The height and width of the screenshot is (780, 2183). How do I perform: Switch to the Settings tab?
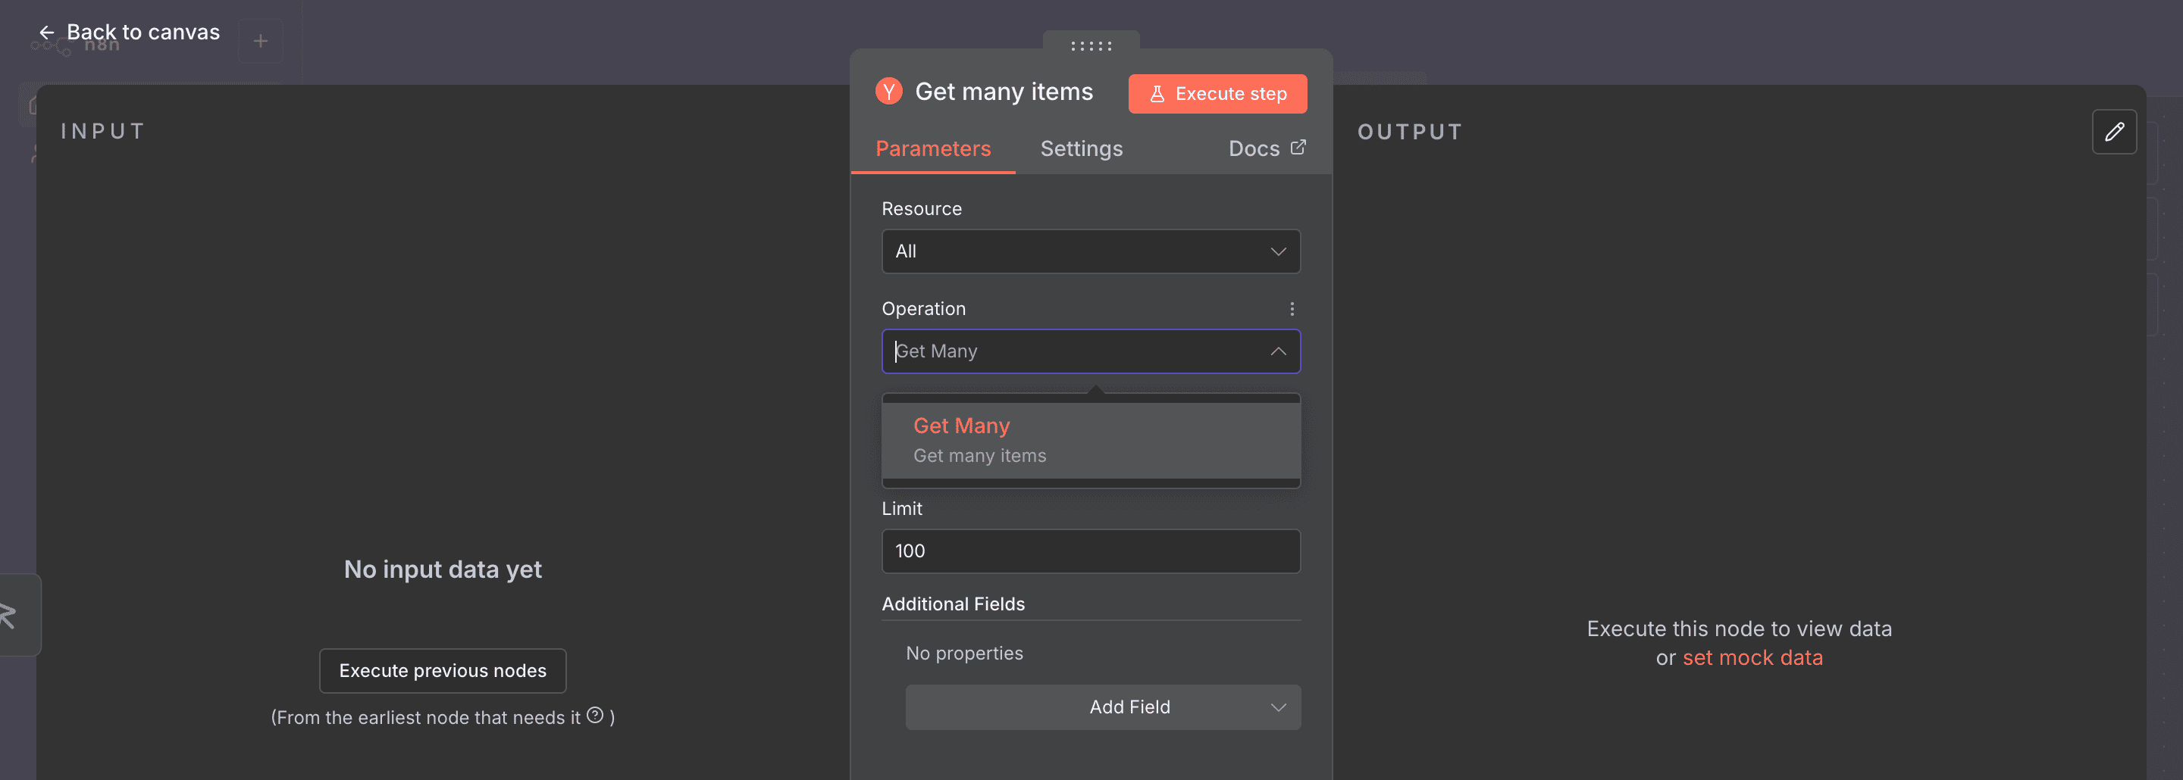[x=1082, y=149]
